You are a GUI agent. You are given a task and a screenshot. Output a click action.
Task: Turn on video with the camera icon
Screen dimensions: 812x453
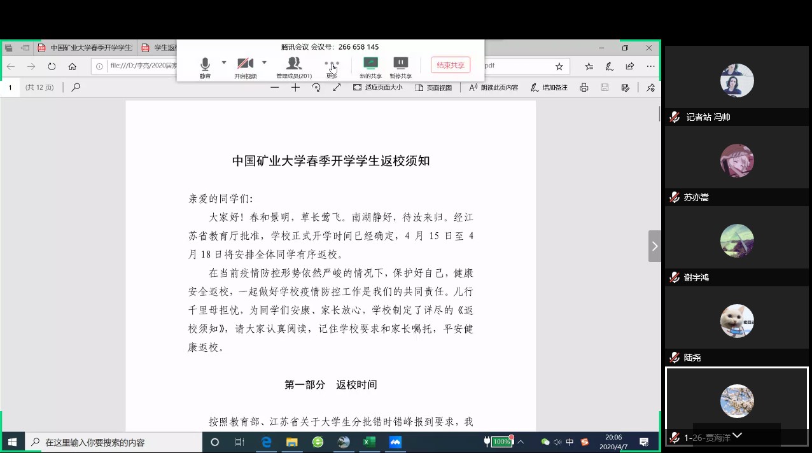(245, 65)
